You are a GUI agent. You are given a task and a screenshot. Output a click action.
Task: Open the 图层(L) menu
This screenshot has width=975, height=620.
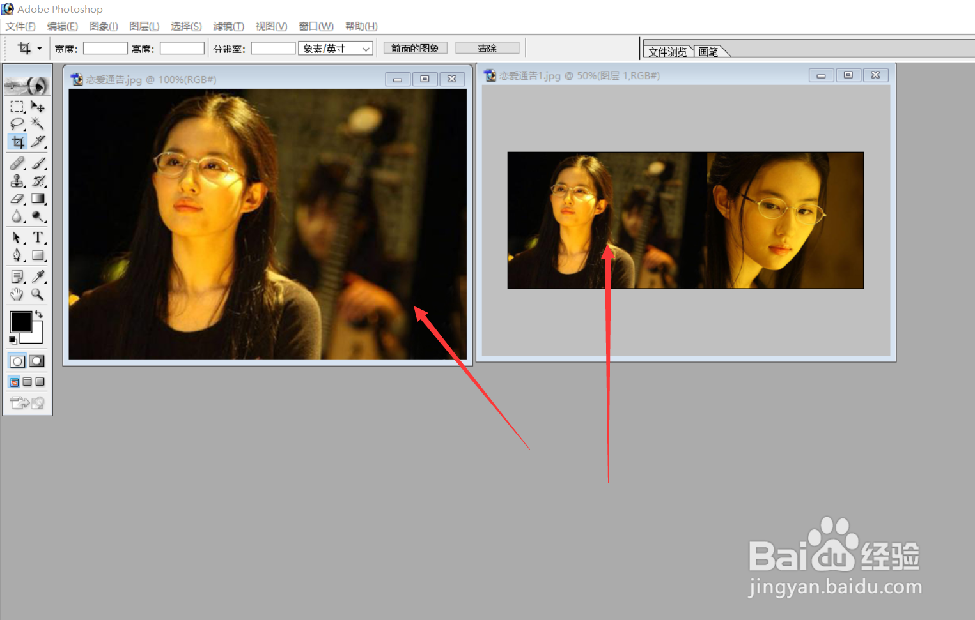click(x=144, y=26)
